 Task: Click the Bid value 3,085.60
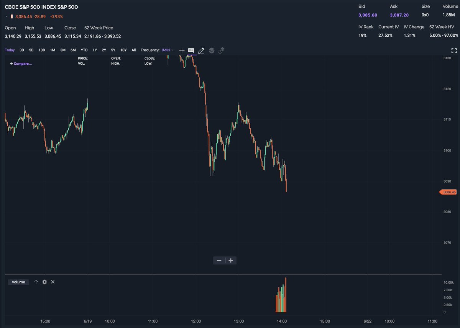coord(368,15)
